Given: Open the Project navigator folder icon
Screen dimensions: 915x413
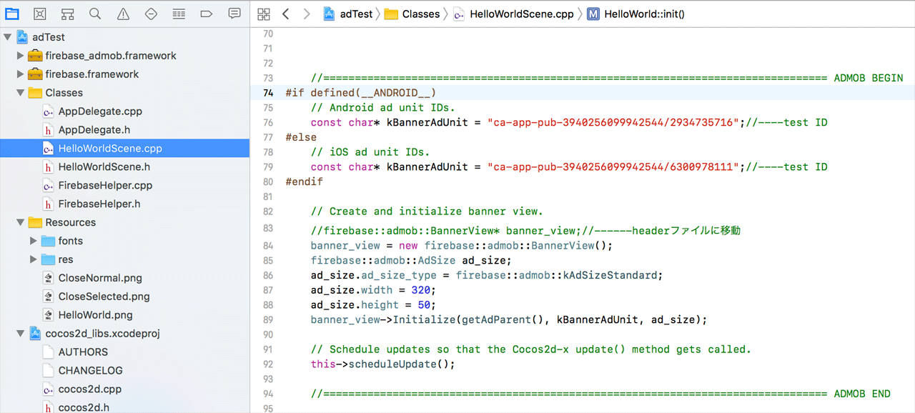Looking at the screenshot, I should [12, 14].
